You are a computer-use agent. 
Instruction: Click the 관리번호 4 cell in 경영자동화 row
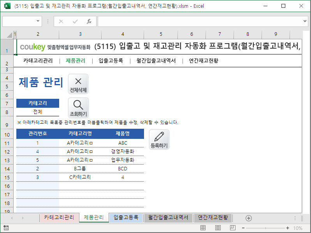pyautogui.click(x=38, y=152)
